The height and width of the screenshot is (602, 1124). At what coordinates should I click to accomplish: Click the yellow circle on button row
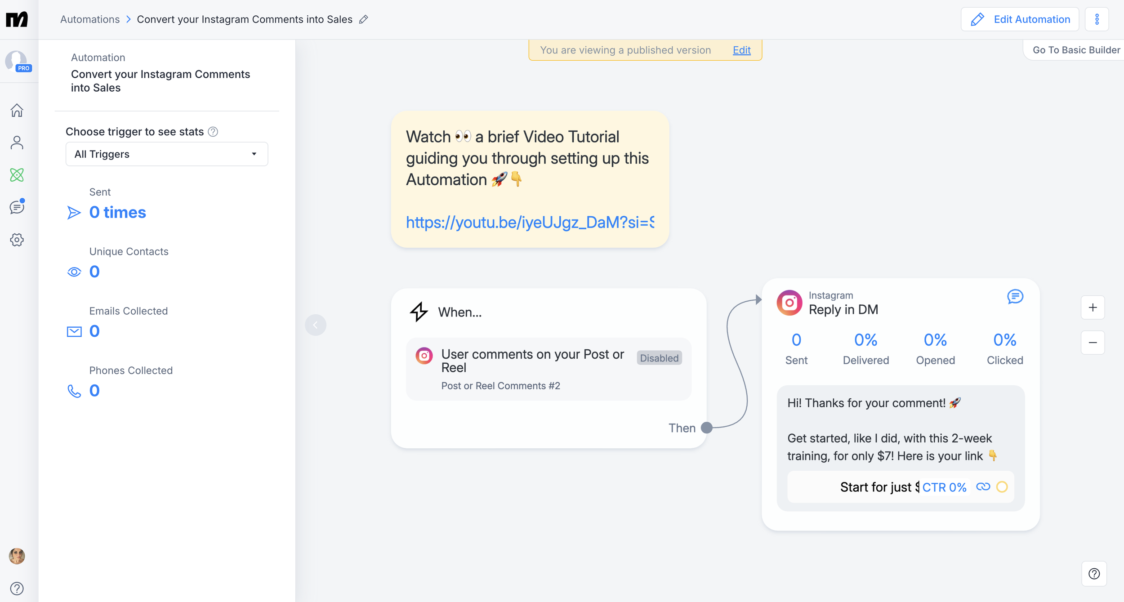pyautogui.click(x=1002, y=487)
